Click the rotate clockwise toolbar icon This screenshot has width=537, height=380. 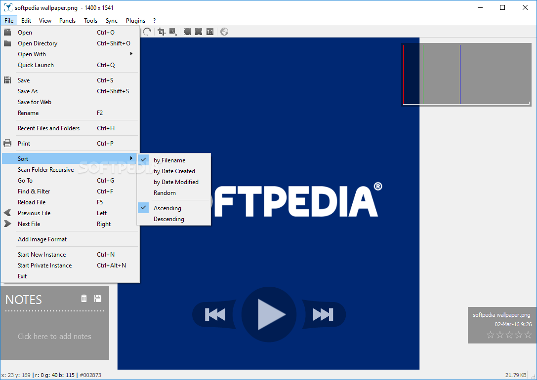(147, 32)
